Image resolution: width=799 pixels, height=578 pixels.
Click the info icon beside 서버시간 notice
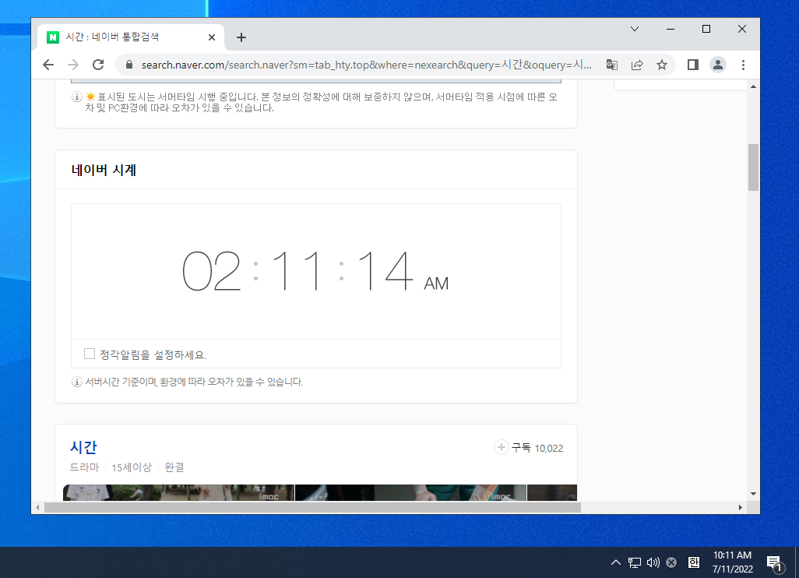click(x=76, y=382)
